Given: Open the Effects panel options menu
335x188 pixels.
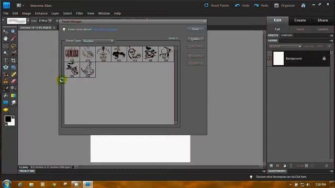Looking at the screenshot, I should click(x=331, y=36).
